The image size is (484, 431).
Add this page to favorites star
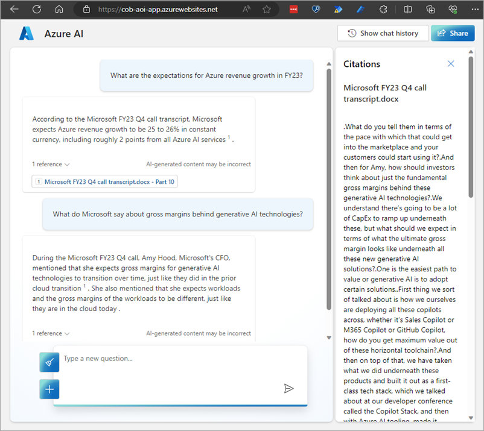267,9
